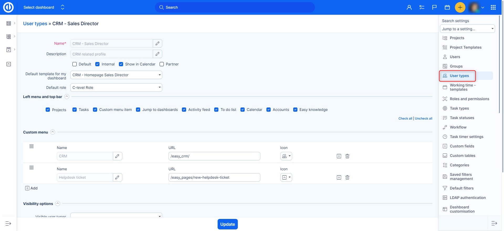504x231 pixels.
Task: Delete the CRM custom menu row
Action: [347, 156]
